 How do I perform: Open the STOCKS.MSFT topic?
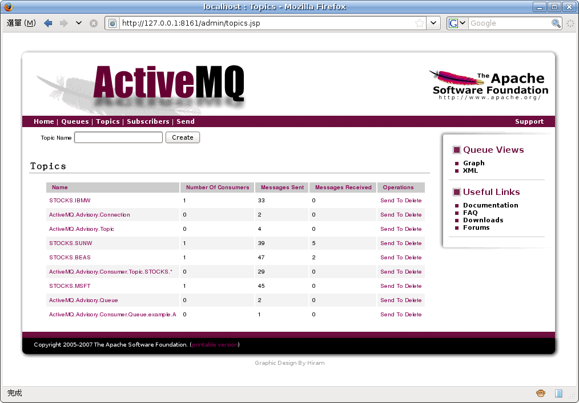pos(70,286)
